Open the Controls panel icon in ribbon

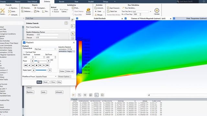(x=2, y=12)
